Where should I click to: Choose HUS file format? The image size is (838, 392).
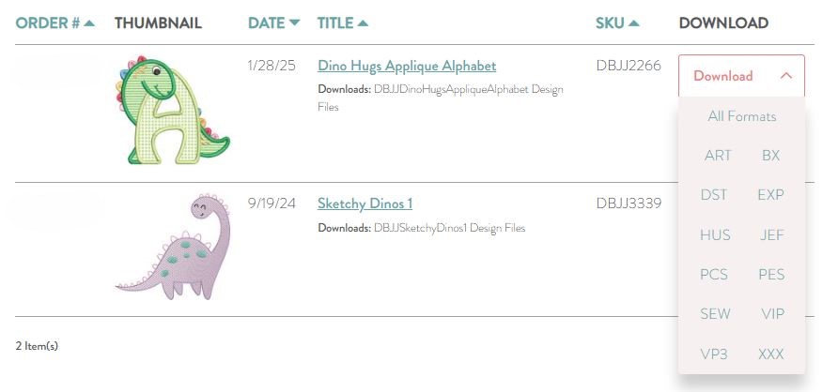coord(715,234)
